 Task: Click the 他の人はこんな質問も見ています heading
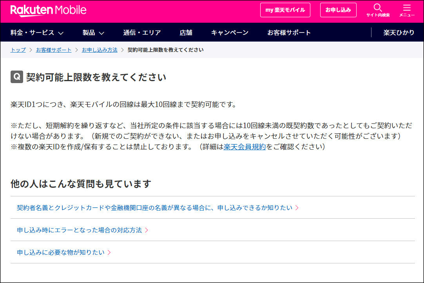coord(81,184)
